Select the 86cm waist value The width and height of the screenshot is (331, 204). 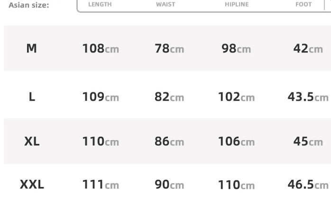[169, 141]
